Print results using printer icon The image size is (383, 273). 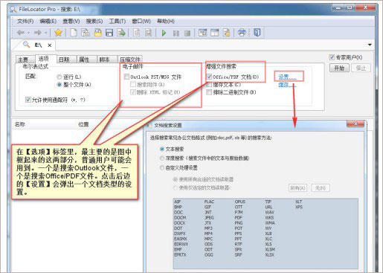click(242, 33)
